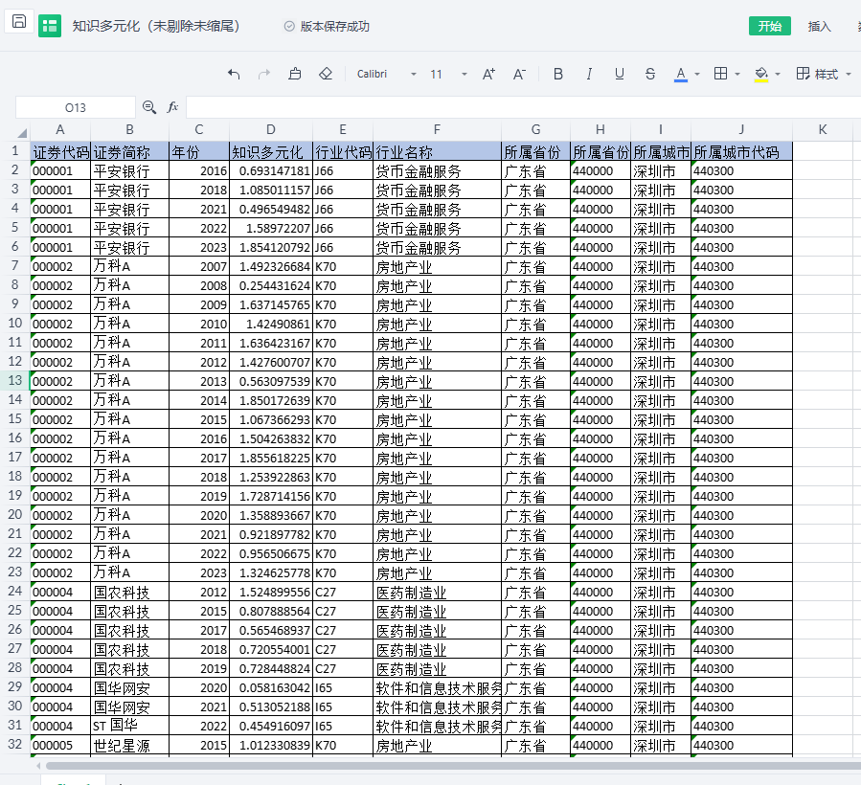This screenshot has height=785, width=861.
Task: Toggle bold formatting
Action: tap(558, 75)
